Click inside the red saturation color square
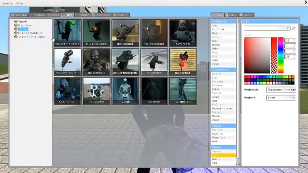The width and height of the screenshot is (308, 173). (x=257, y=55)
